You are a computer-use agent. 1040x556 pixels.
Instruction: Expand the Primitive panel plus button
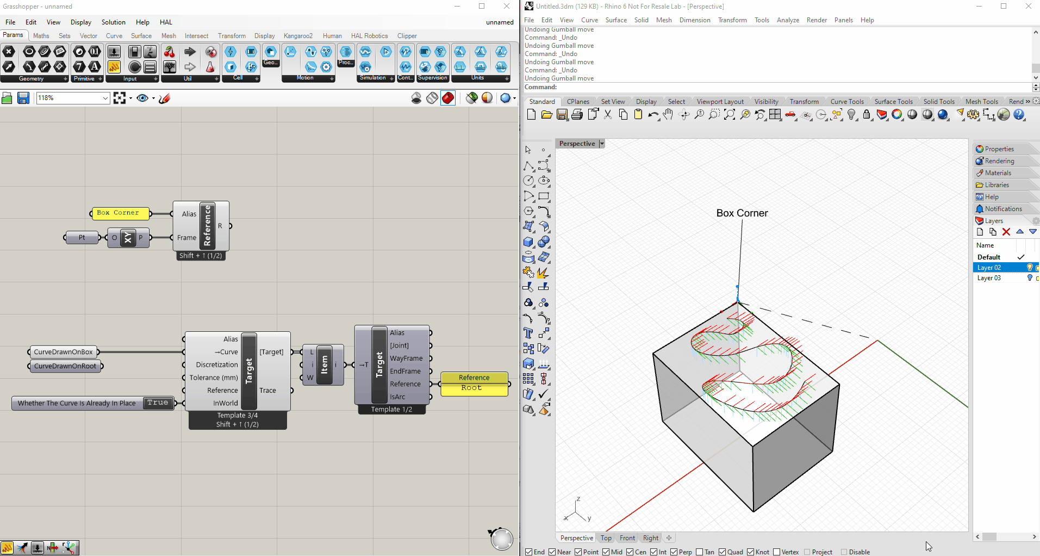pos(100,79)
